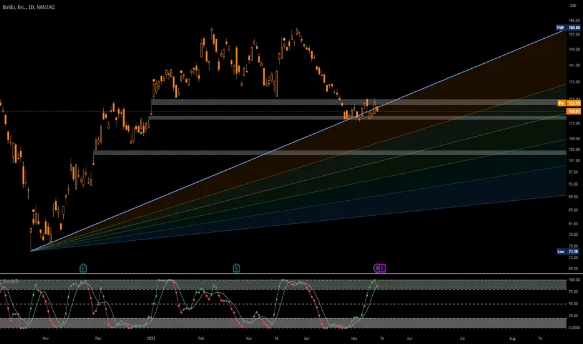Viewport: 583px width, 344px height.
Task: Click the May label on the time axis
Action: [354, 338]
